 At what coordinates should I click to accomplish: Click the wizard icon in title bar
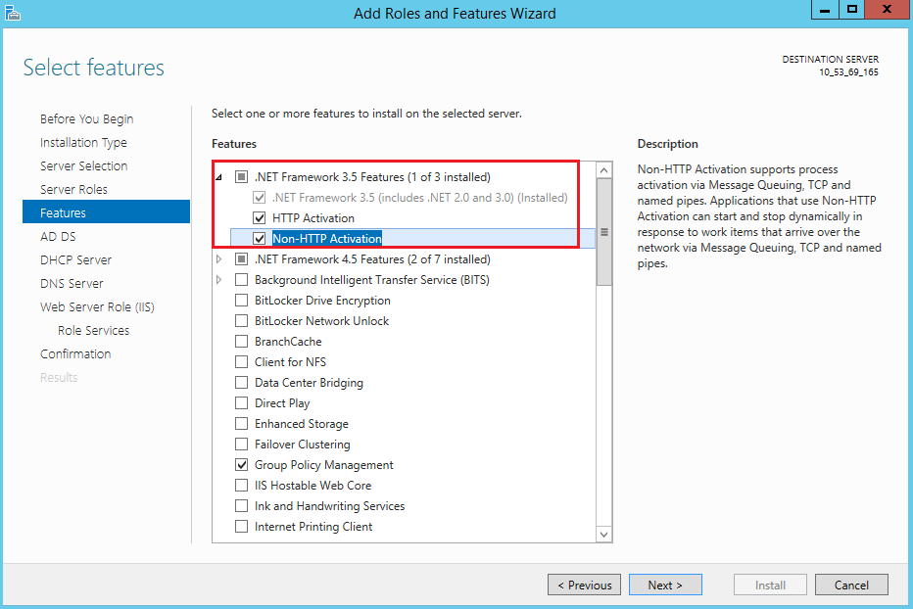point(12,13)
